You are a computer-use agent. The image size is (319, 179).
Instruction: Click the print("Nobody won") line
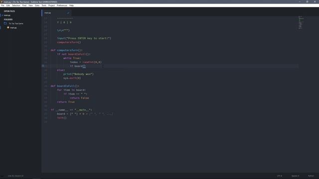[x=78, y=74]
